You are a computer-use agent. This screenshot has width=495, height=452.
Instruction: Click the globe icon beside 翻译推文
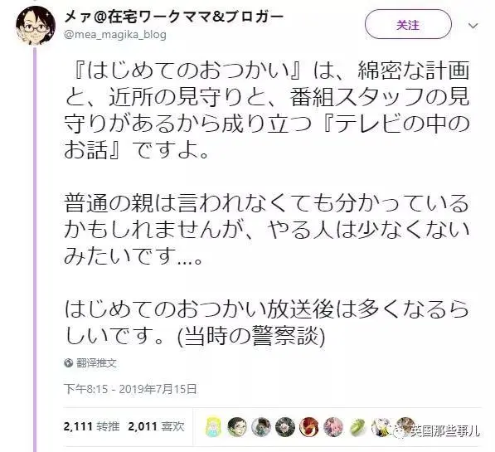point(68,363)
